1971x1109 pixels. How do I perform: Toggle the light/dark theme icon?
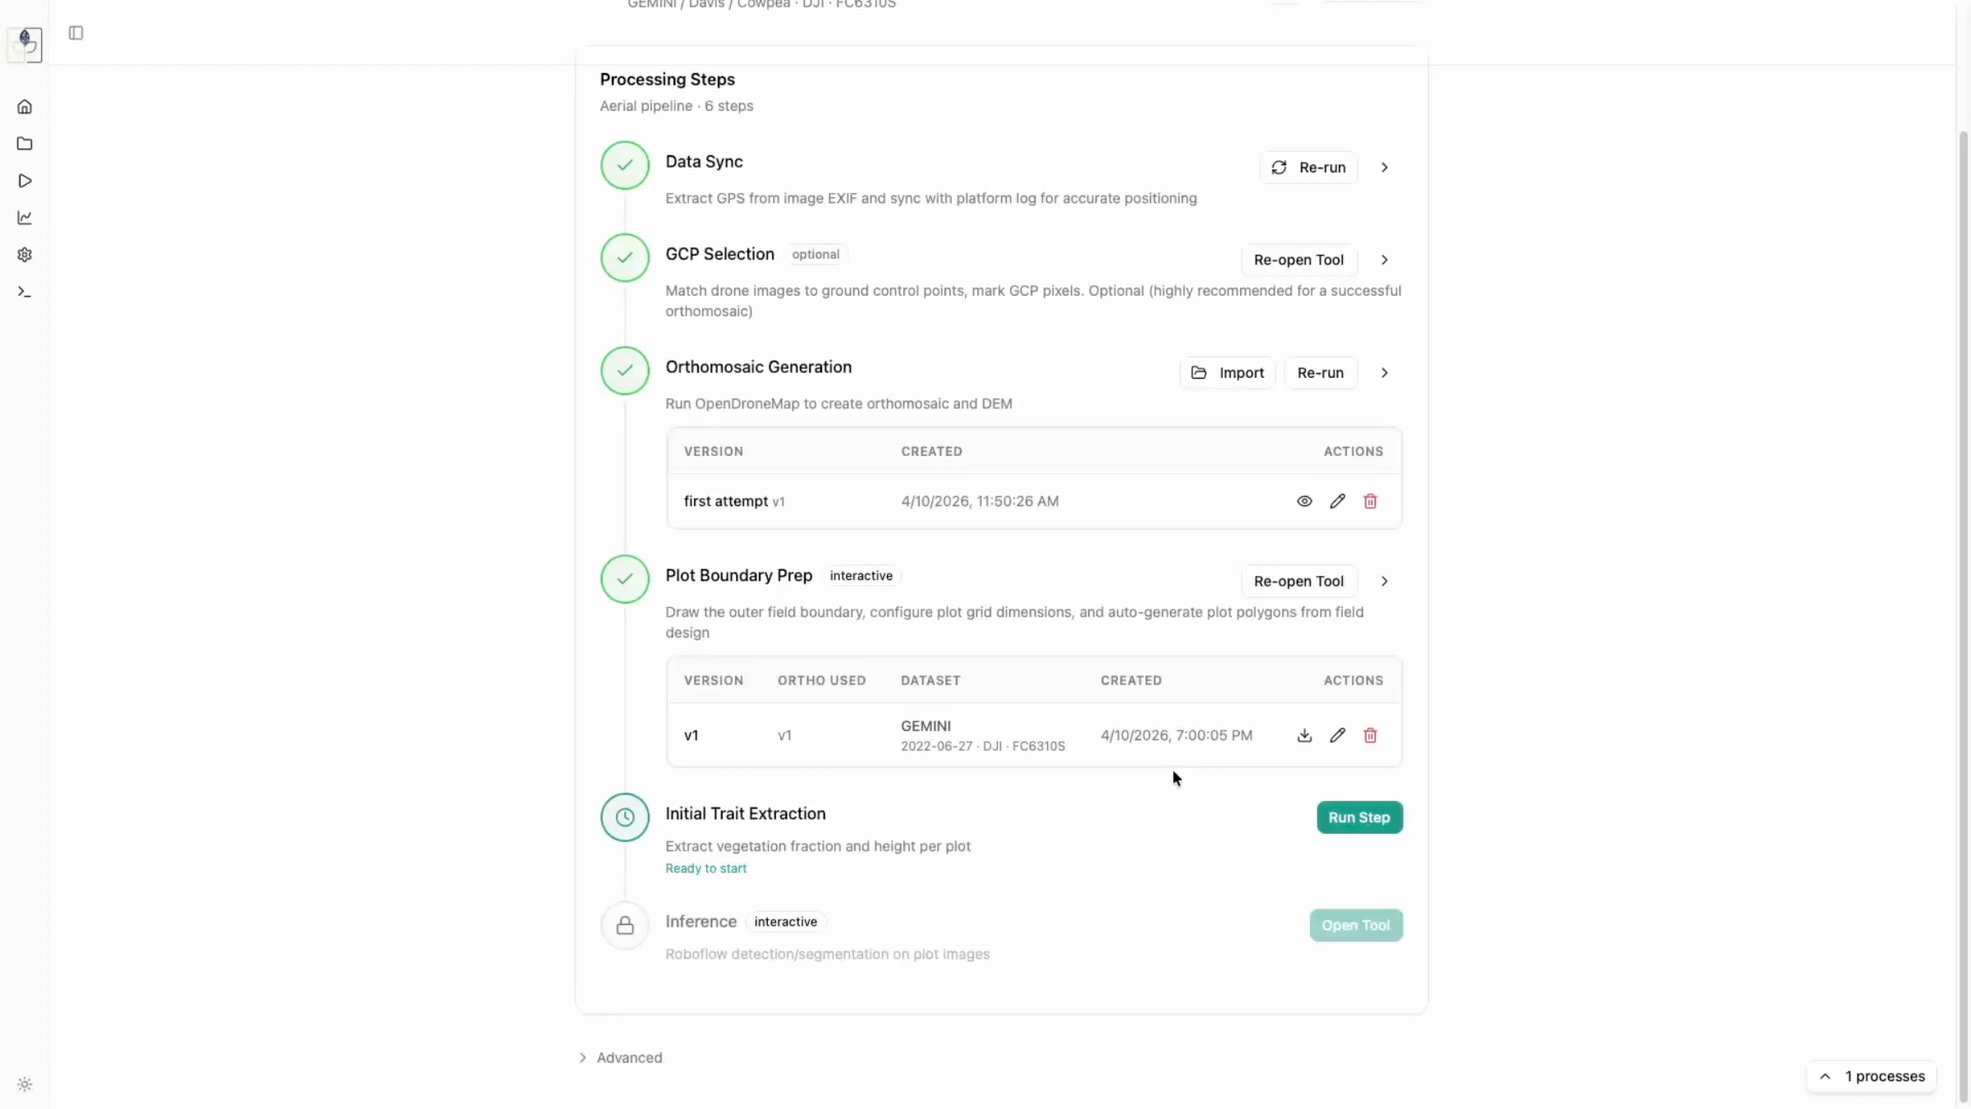(25, 1084)
